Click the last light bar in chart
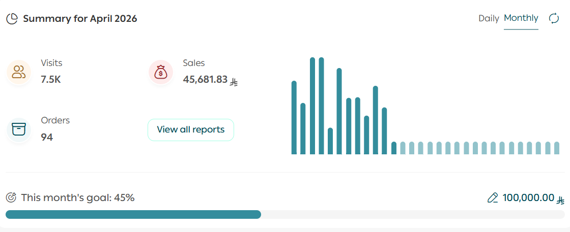Screen dimensions: 570x232 (x=556, y=148)
